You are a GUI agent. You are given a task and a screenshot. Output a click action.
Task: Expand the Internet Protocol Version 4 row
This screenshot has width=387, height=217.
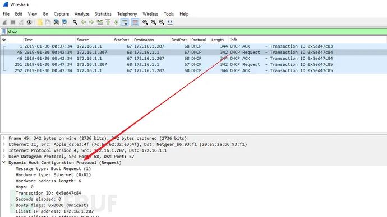pyautogui.click(x=4, y=150)
